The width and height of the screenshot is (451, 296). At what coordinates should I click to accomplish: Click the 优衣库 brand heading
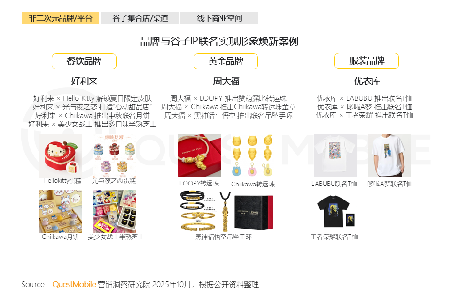[367, 81]
